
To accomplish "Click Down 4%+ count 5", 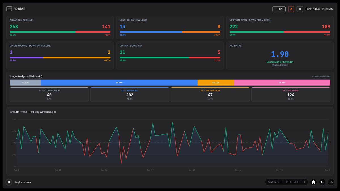I will pyautogui.click(x=219, y=52).
